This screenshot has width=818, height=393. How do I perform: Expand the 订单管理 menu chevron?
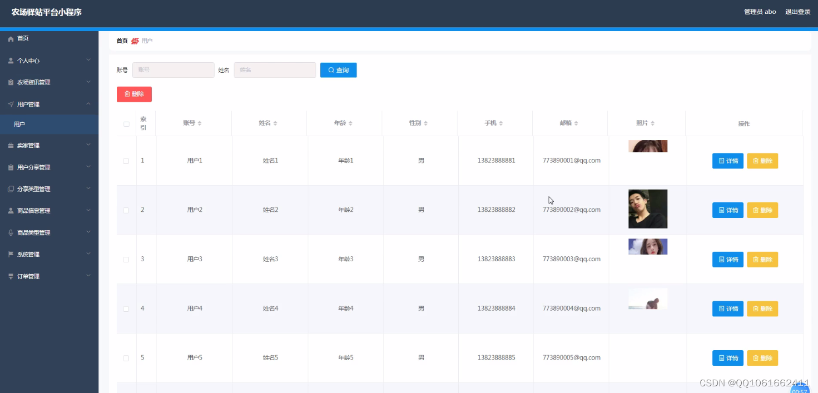88,276
